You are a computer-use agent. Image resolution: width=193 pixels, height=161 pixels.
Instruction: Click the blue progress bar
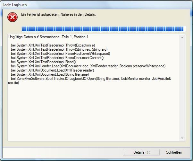coord(102,29)
